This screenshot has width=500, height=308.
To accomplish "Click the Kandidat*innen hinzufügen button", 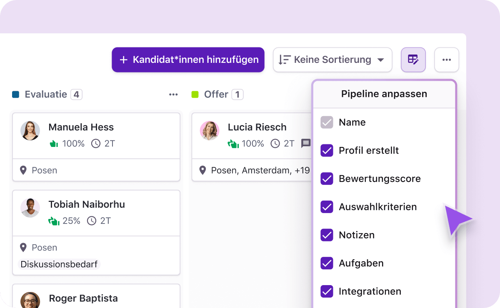I will [188, 60].
